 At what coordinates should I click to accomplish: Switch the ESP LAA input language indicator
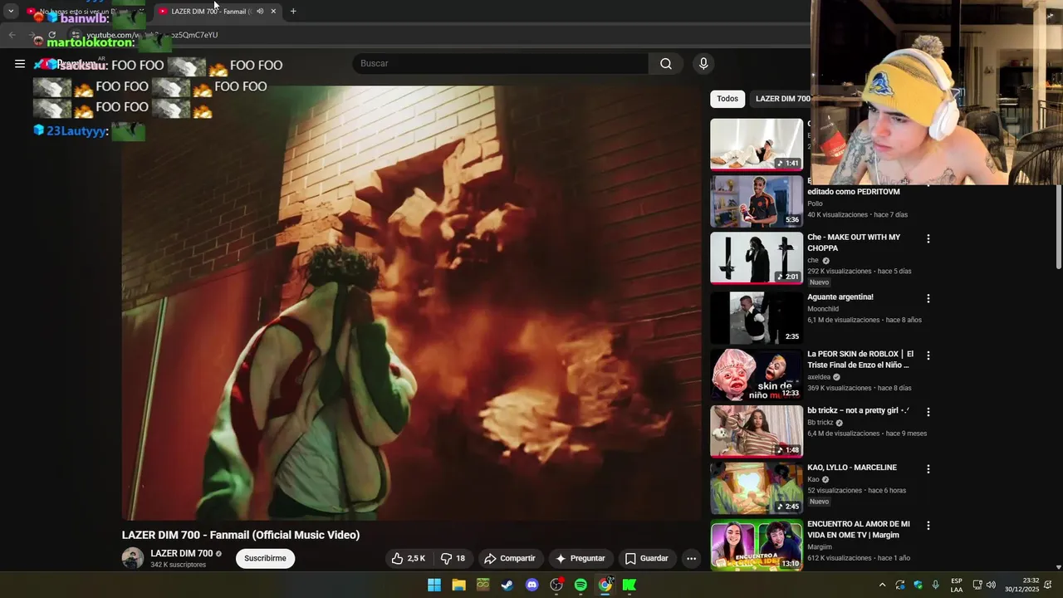pyautogui.click(x=957, y=585)
